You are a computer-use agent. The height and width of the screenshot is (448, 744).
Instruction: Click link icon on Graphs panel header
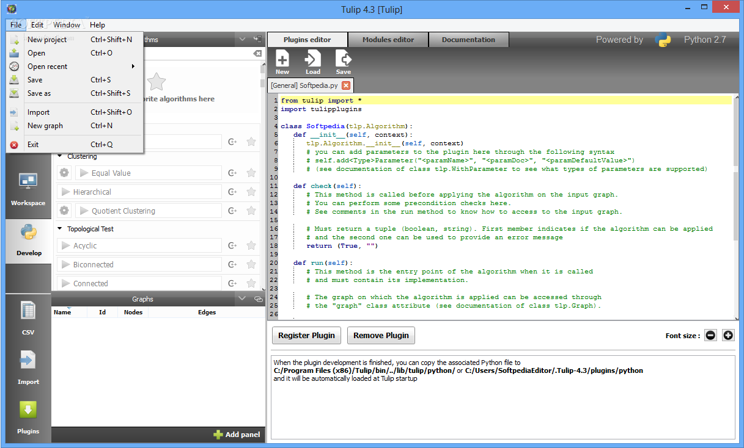[x=257, y=299]
